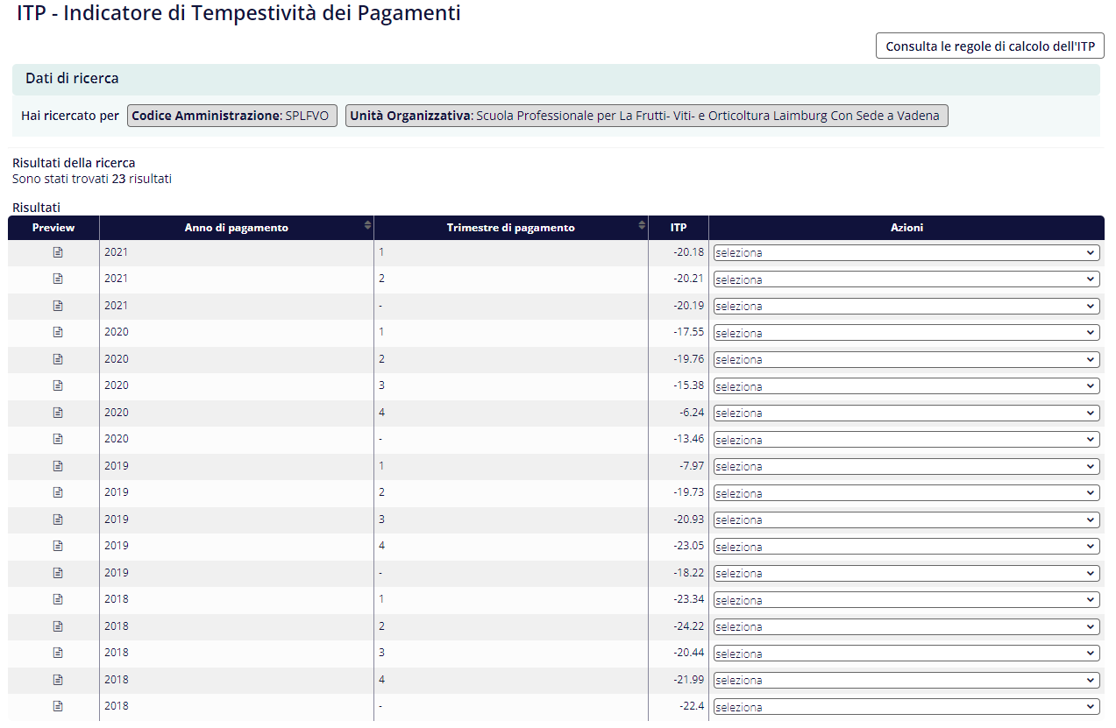Image resolution: width=1116 pixels, height=728 pixels.
Task: Click Unità Organizzativa filter tag
Action: tap(646, 116)
